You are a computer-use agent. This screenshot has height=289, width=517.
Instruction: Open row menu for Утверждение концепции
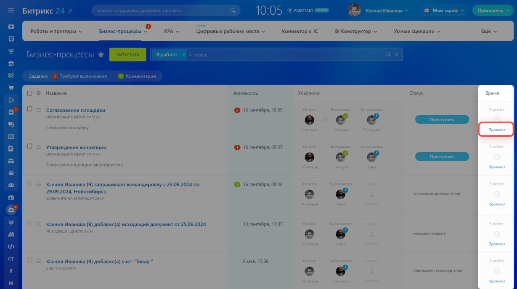(39, 147)
